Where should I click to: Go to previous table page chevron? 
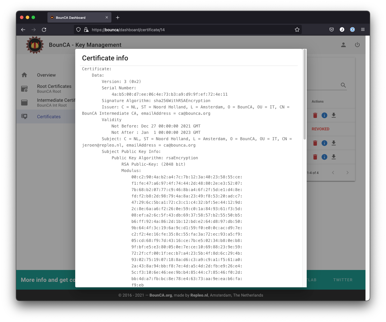click(x=333, y=173)
